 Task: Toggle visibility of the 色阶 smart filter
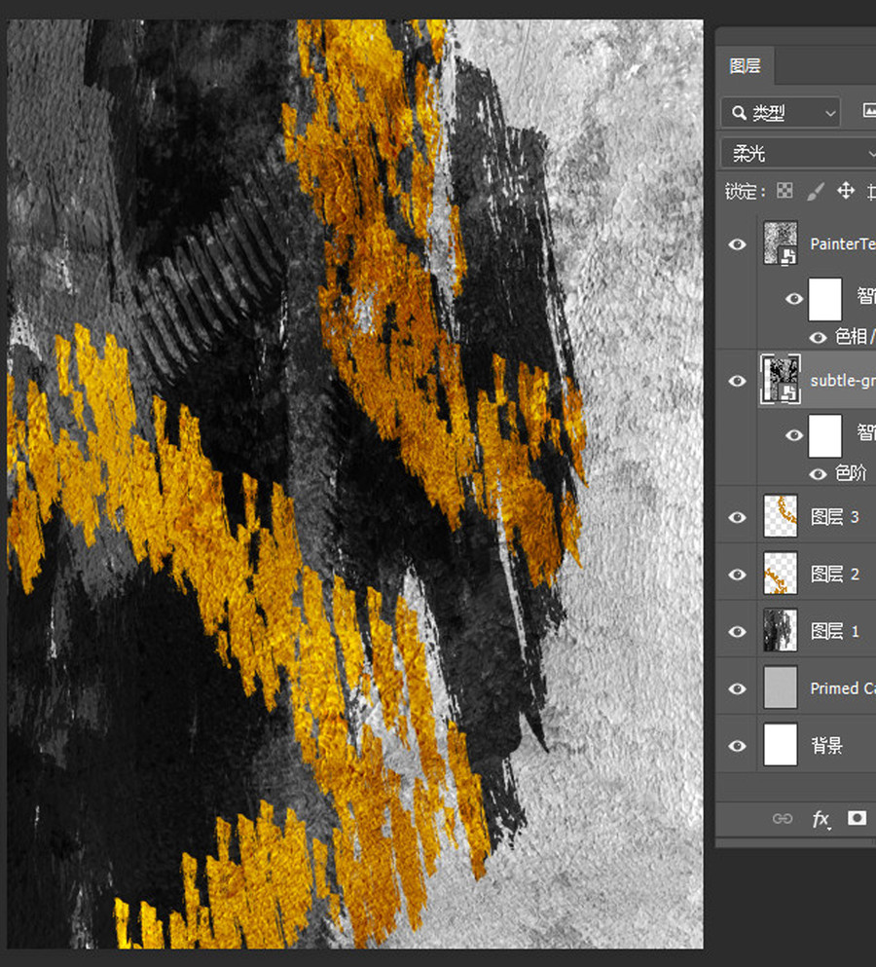818,473
